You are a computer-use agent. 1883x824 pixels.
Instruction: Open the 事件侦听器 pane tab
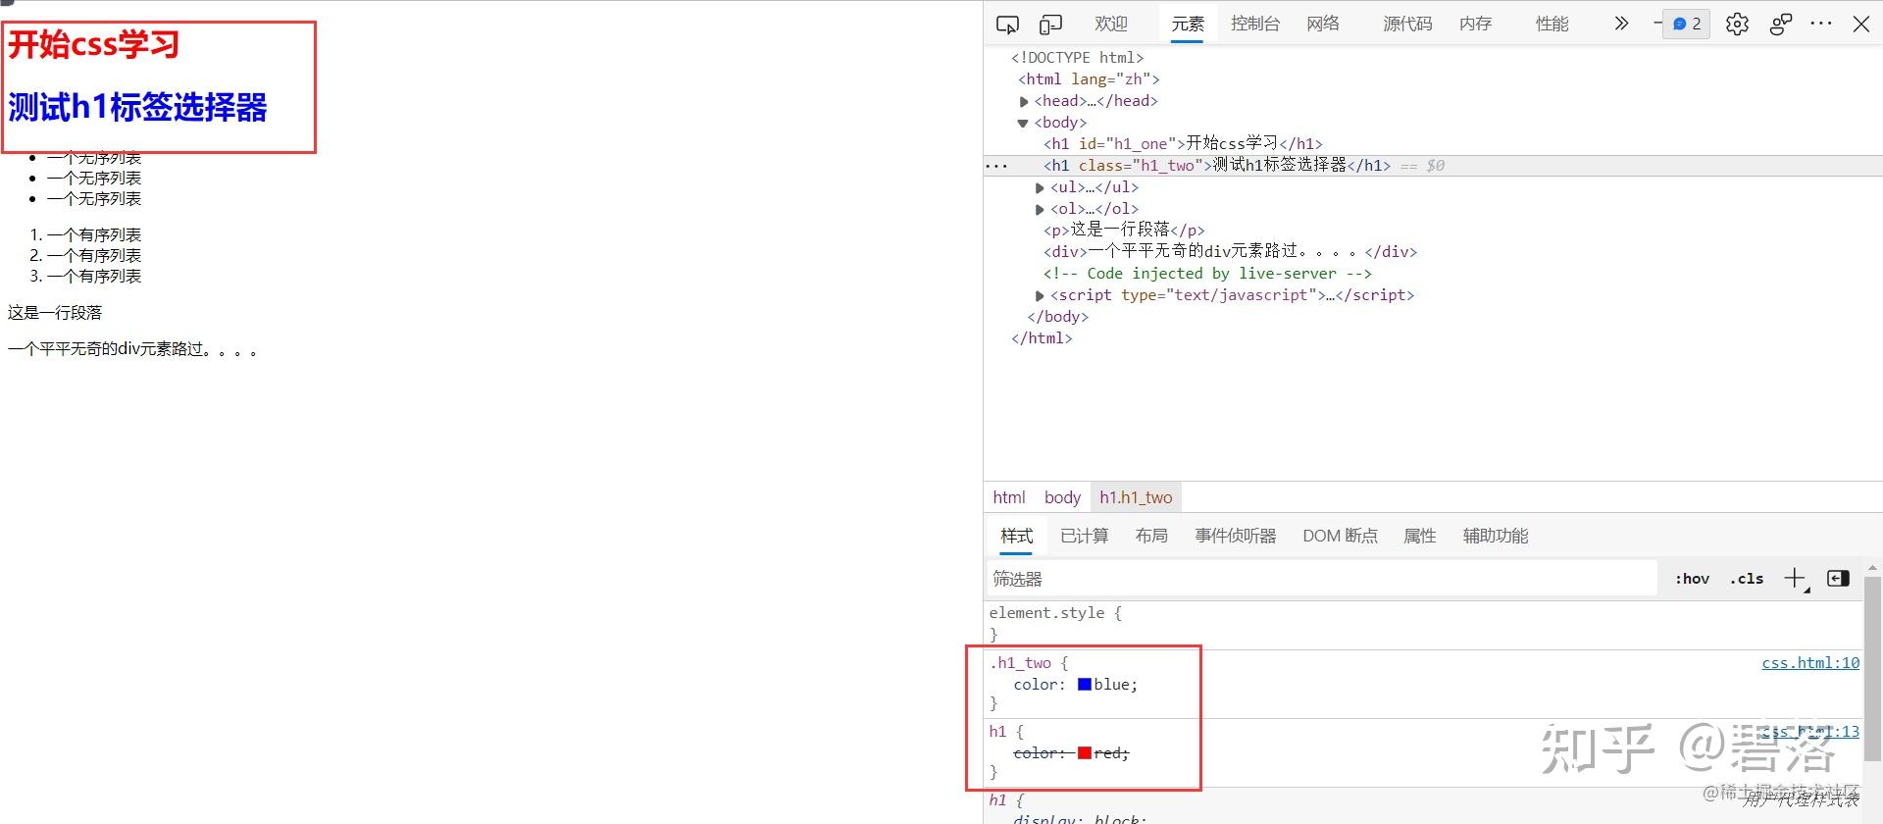pyautogui.click(x=1235, y=536)
